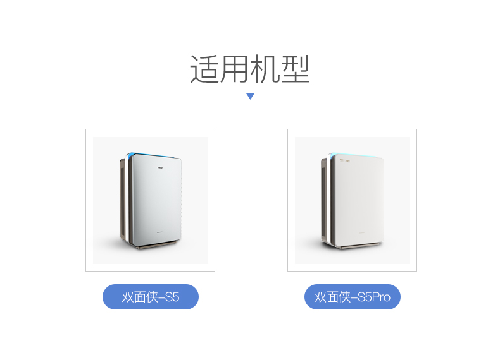
Task: Open the silver S5 purifier product image
Action: coord(151,200)
